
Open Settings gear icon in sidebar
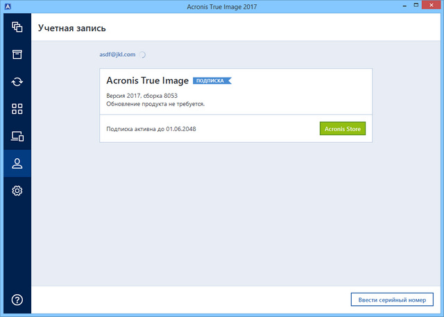(17, 191)
